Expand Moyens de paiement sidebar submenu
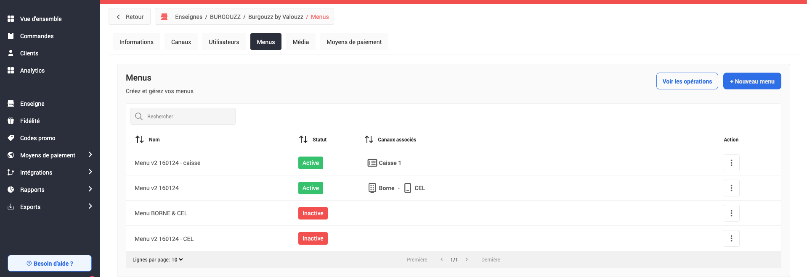This screenshot has height=277, width=807. coord(90,155)
